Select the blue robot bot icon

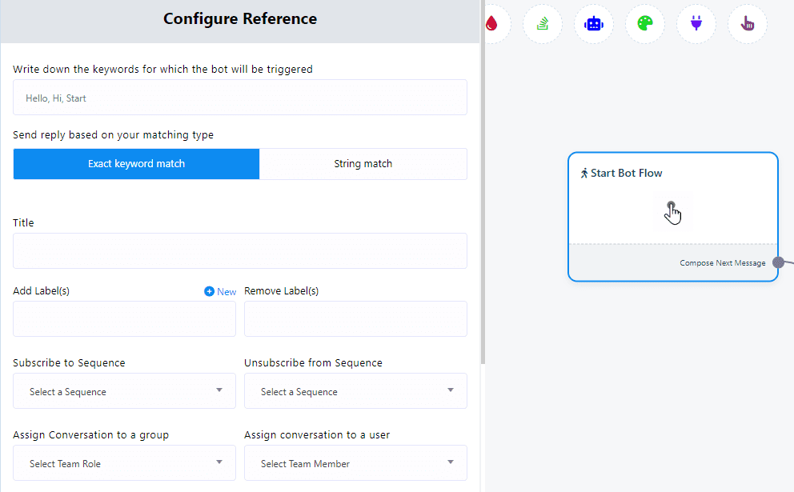coord(593,24)
